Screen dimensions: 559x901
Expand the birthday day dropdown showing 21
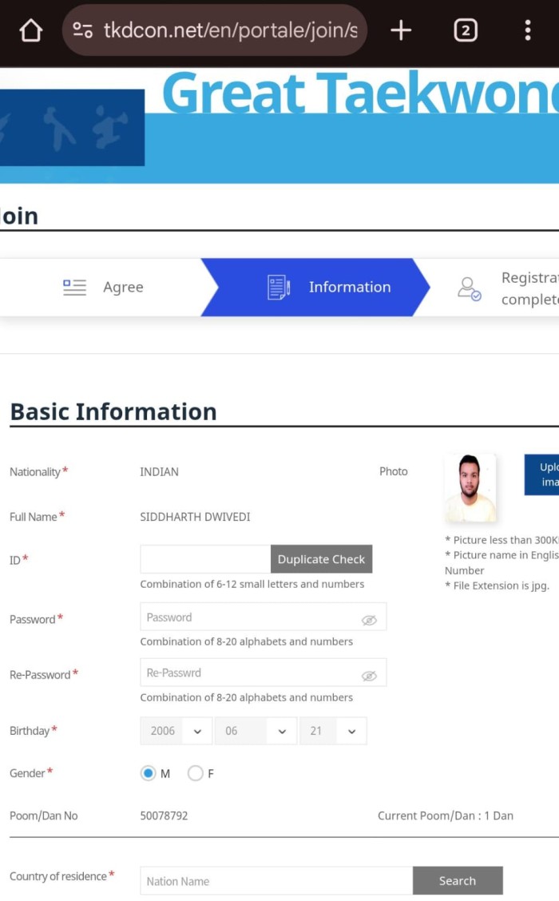(x=333, y=731)
